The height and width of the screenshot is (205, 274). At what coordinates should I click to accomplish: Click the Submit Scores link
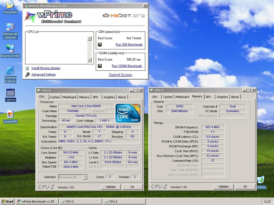120,75
